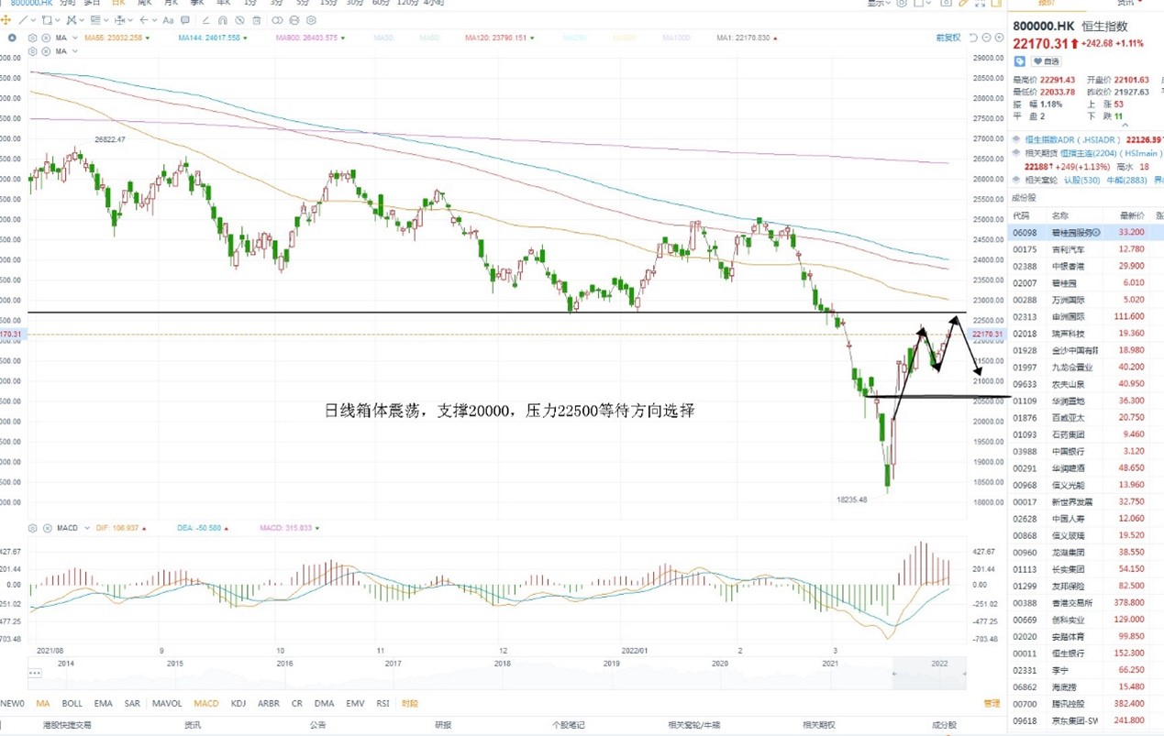Zoom in the chart with plus icon
The width and height of the screenshot is (1164, 736).
999,38
